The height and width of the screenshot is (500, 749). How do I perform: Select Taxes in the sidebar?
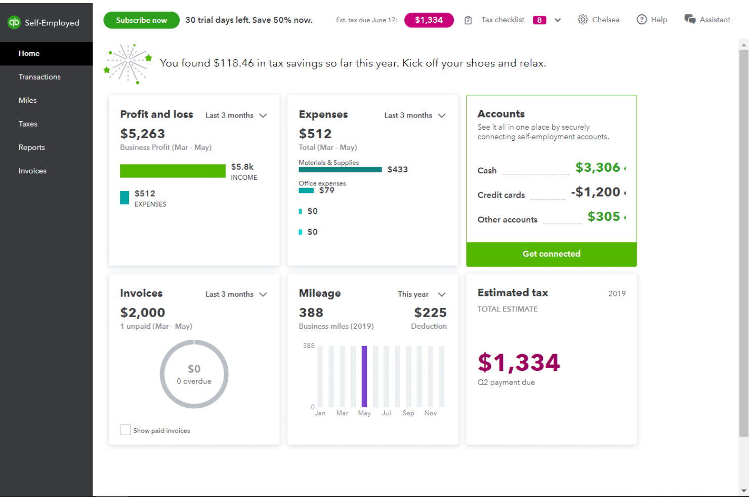pyautogui.click(x=28, y=124)
